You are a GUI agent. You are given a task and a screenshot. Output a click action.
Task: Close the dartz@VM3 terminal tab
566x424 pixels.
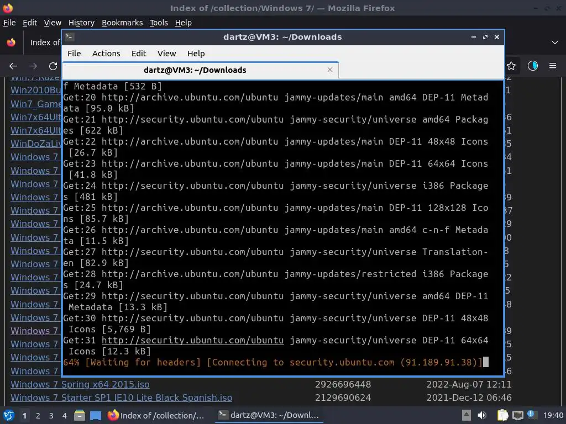click(x=329, y=70)
